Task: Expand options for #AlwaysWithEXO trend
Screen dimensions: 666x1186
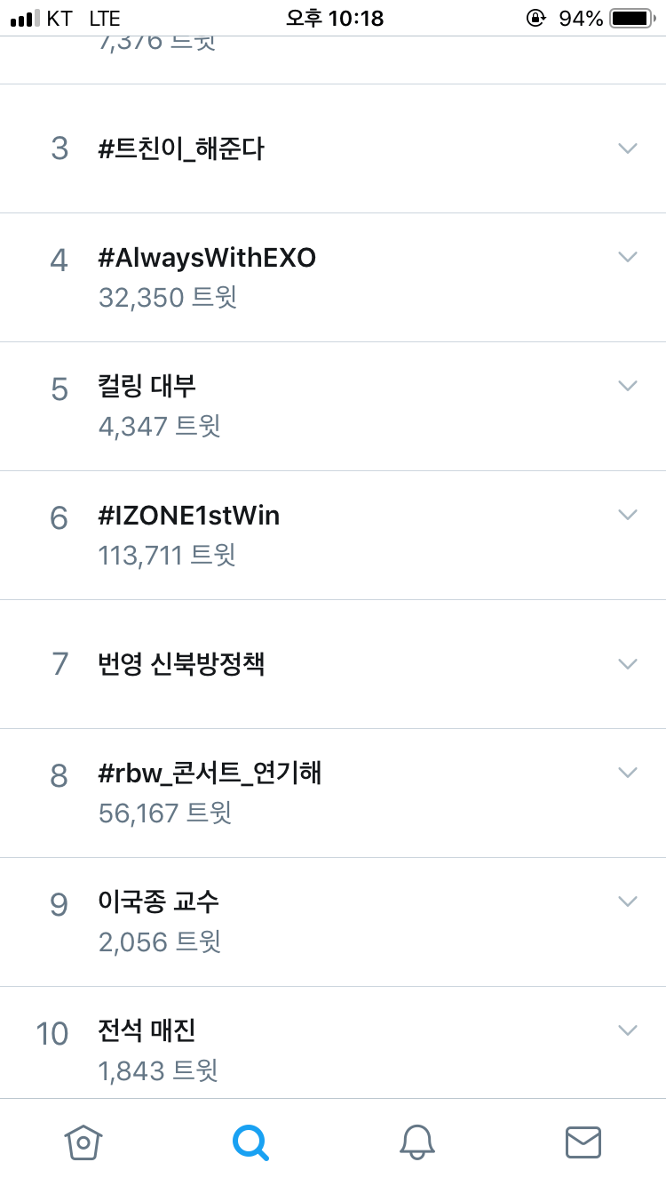Action: (x=628, y=257)
